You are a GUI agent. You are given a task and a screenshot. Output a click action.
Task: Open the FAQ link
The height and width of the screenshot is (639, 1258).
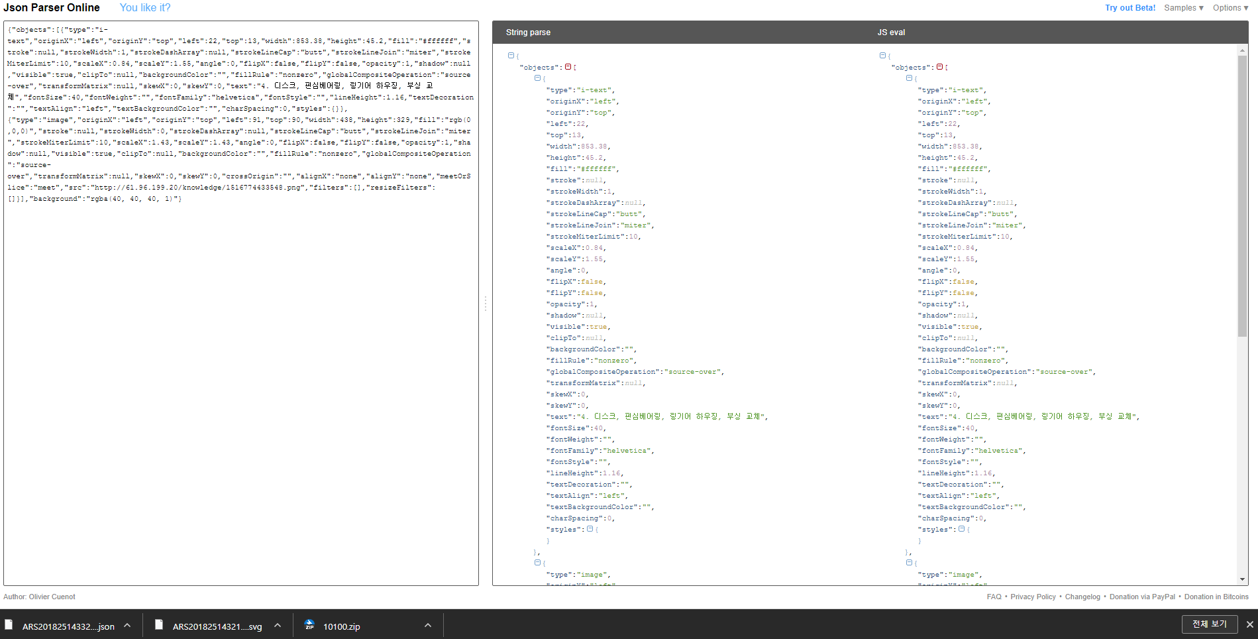[x=994, y=597]
